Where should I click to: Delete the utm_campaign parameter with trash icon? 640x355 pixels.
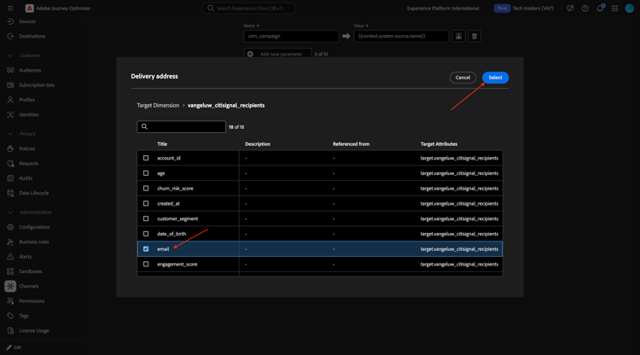click(474, 37)
